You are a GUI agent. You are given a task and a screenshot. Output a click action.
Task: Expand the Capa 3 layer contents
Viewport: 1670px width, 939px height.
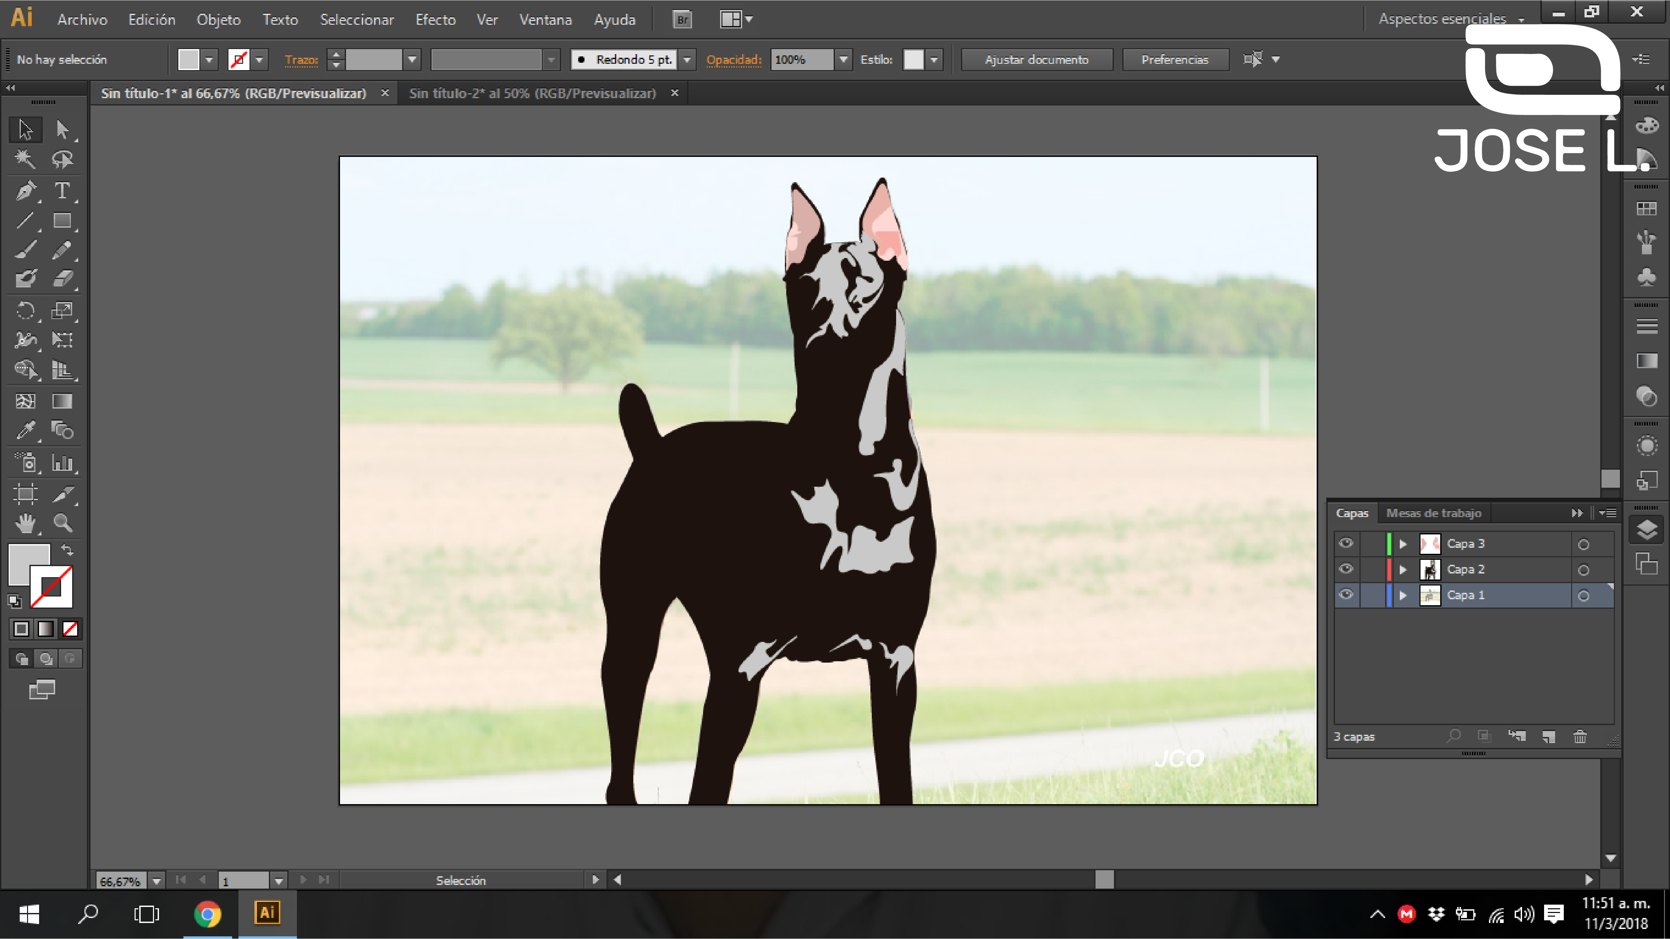[1403, 544]
